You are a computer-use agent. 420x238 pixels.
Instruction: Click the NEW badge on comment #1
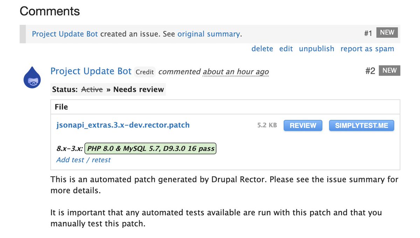[387, 33]
